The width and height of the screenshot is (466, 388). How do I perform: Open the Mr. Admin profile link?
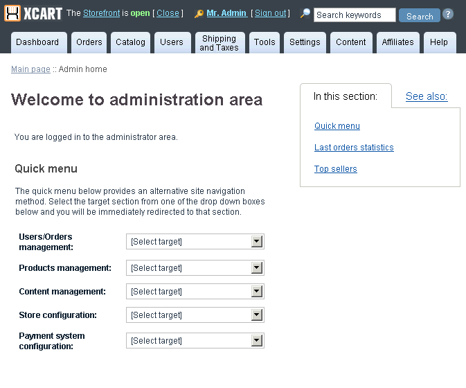[x=226, y=13]
